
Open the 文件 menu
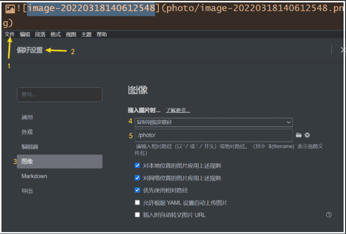click(x=10, y=35)
